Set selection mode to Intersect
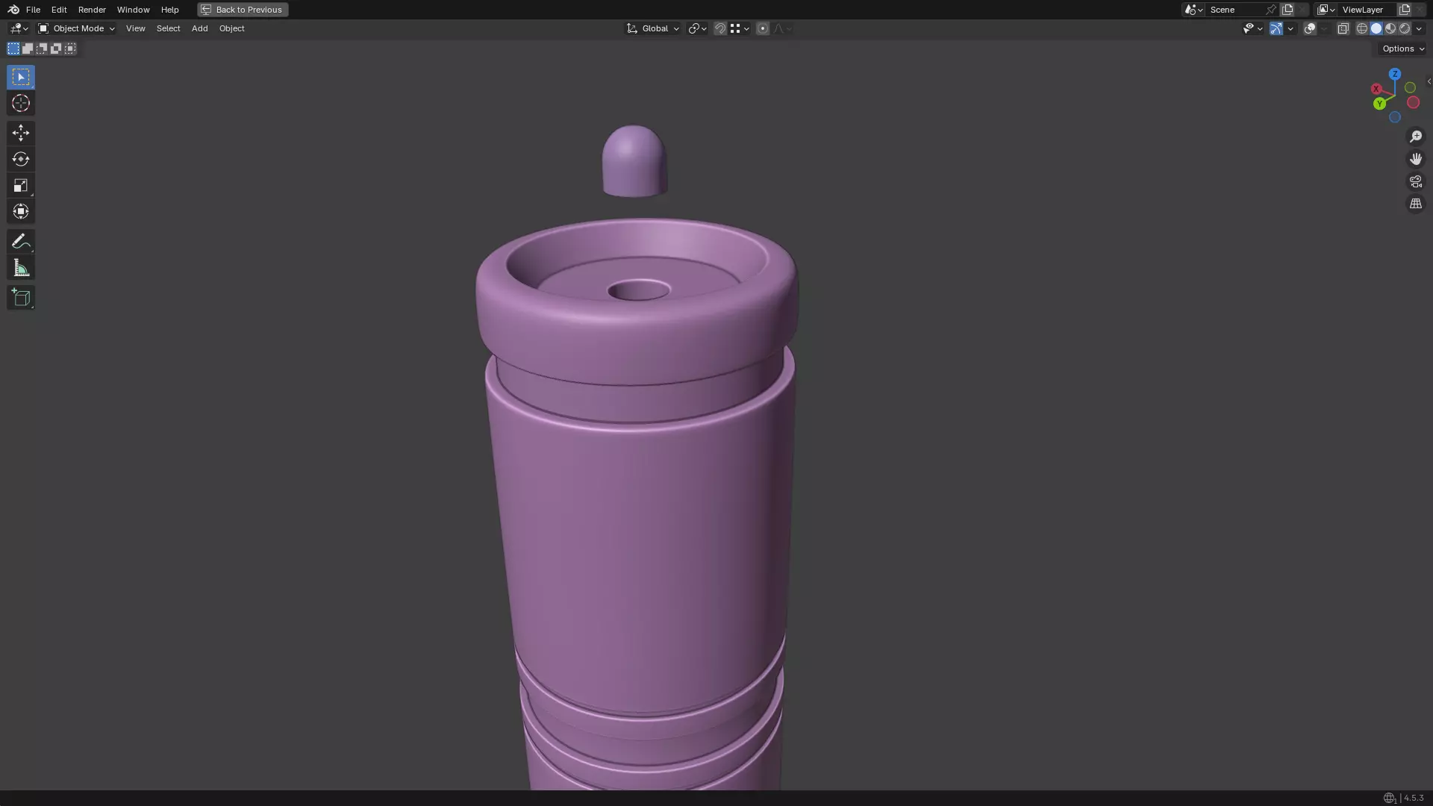1433x806 pixels. tap(70, 49)
